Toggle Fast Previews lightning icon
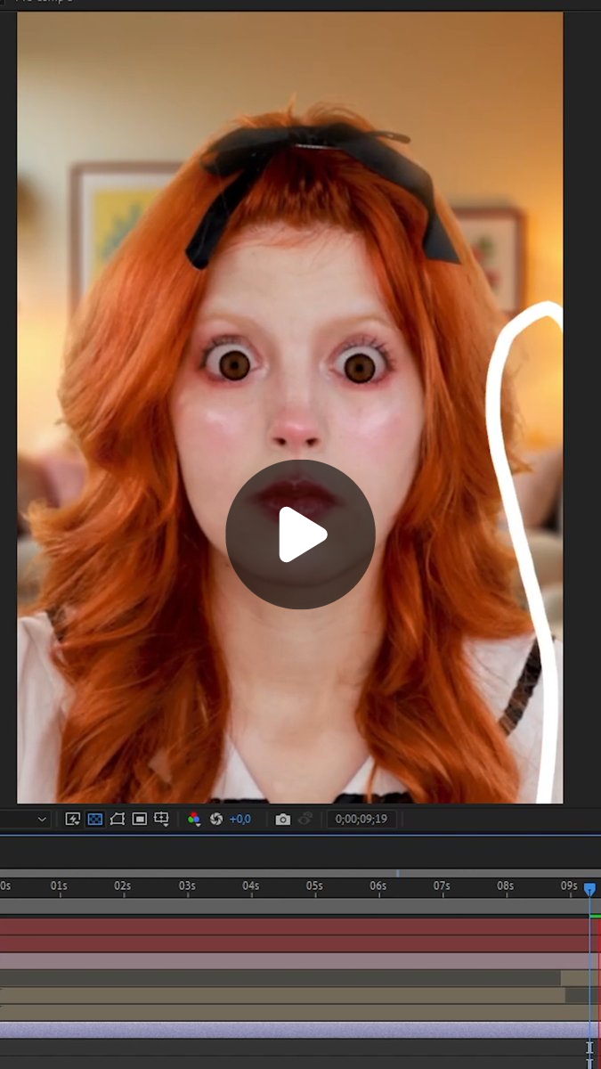The height and width of the screenshot is (1069, 601). tap(73, 819)
